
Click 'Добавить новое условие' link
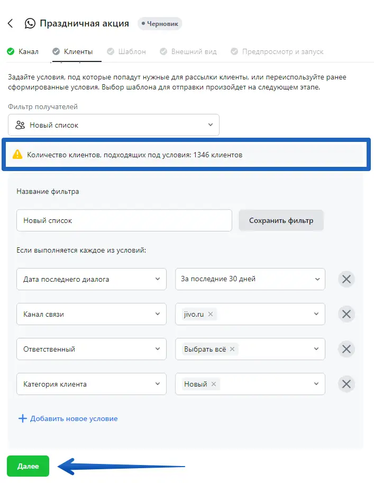(68, 418)
